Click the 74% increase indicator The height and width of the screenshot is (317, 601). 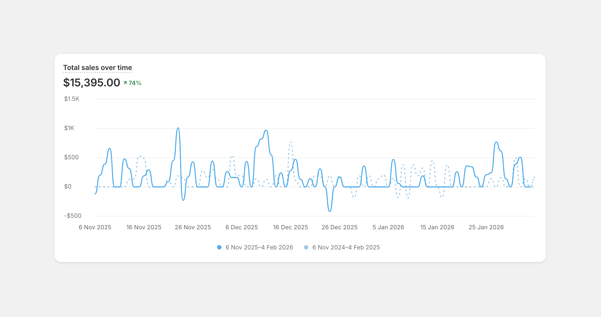click(135, 83)
